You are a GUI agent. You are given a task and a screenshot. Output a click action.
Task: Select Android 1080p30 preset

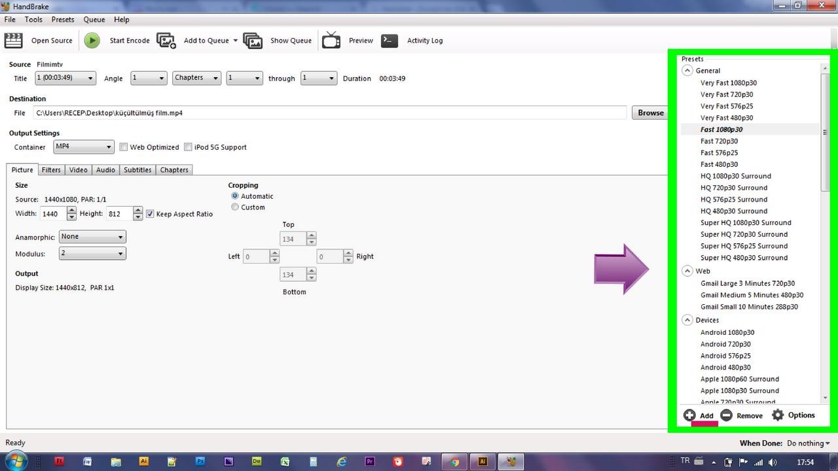coord(727,332)
